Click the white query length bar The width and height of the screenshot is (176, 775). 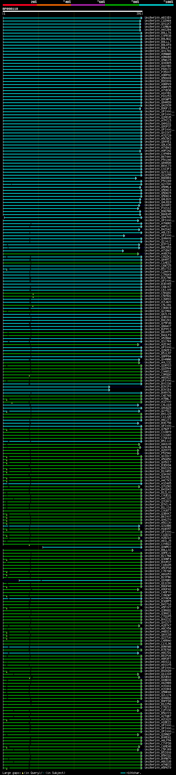[x=73, y=12]
